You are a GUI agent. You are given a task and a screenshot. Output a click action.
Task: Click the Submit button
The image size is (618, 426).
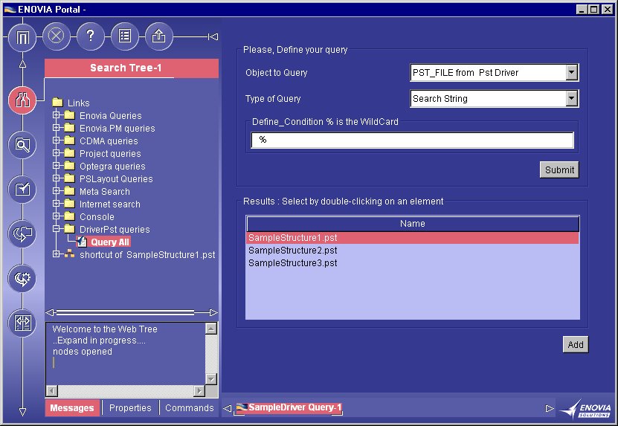[x=559, y=170]
